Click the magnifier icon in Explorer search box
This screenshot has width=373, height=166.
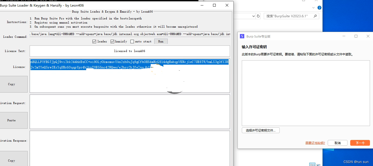pos(315,16)
